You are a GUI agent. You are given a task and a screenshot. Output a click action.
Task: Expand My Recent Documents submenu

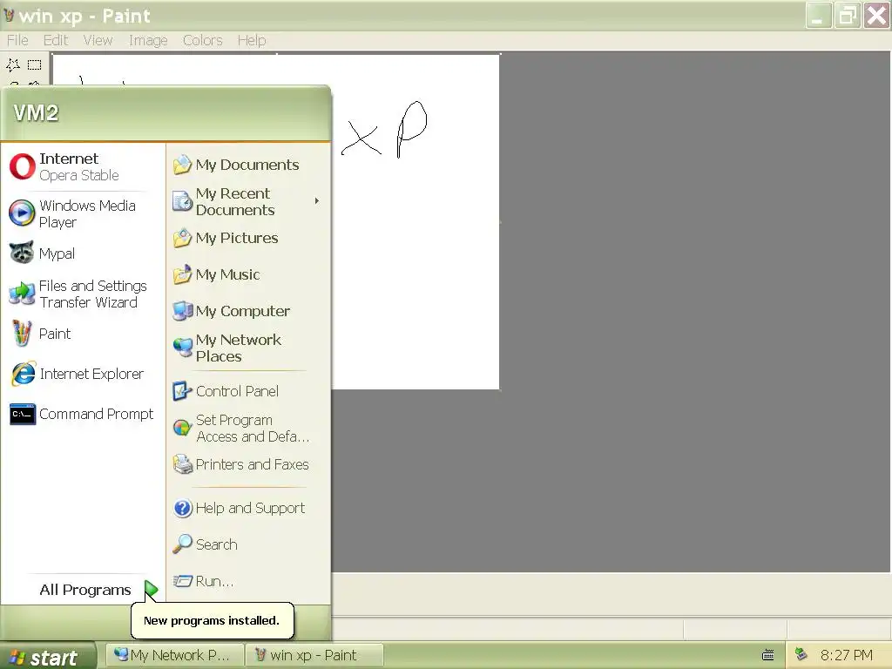click(248, 201)
